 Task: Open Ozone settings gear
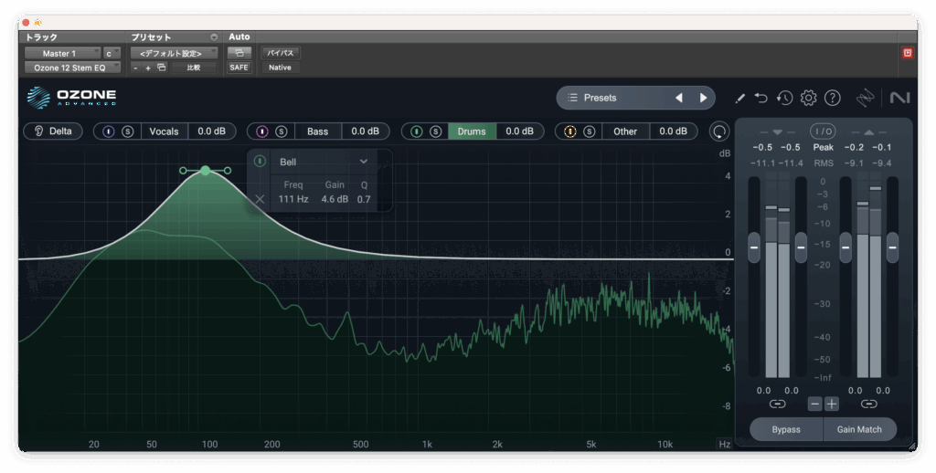[808, 98]
